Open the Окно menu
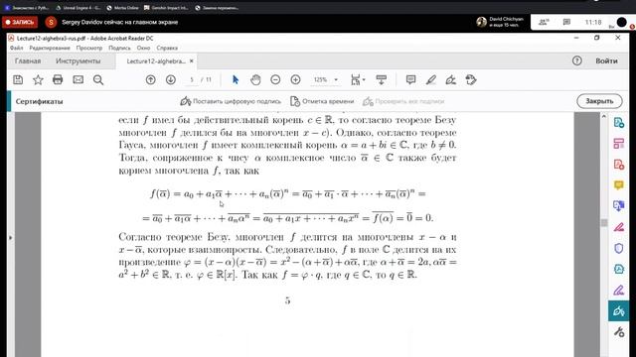 143,48
